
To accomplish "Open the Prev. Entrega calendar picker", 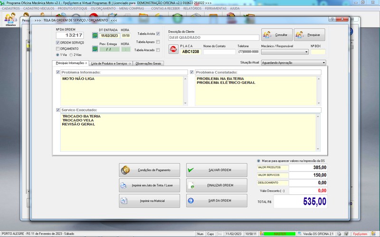I will click(x=95, y=49).
